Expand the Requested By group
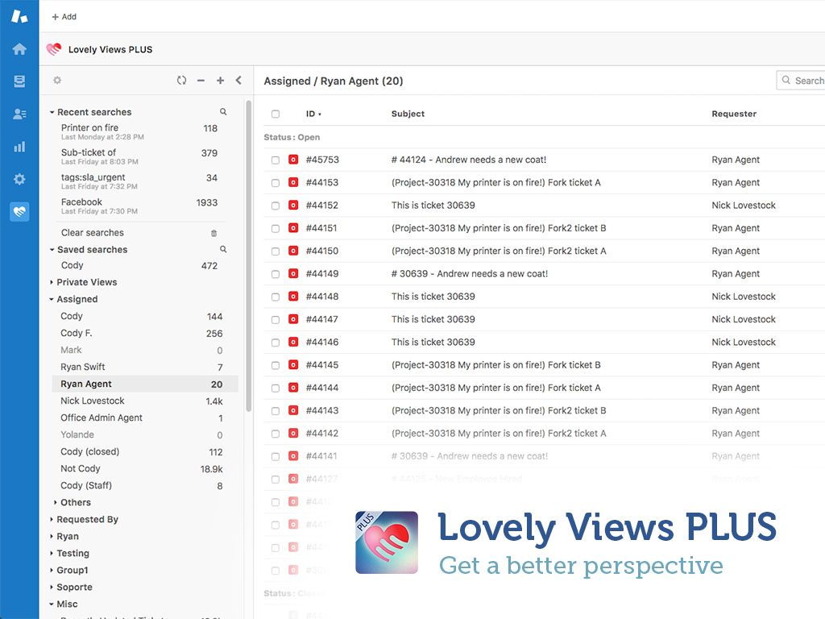825x619 pixels. pyautogui.click(x=87, y=519)
